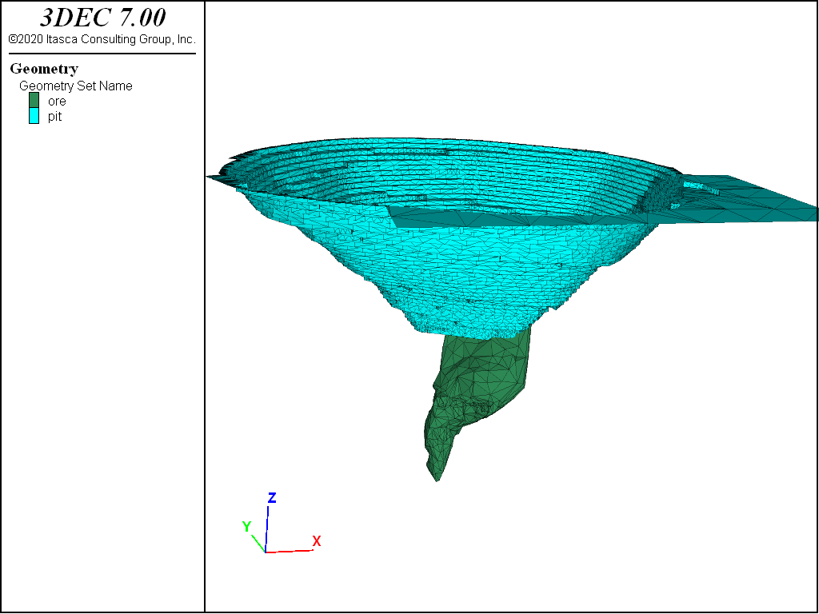Click the green Y axis label
Screen dimensions: 819x614
point(247,527)
